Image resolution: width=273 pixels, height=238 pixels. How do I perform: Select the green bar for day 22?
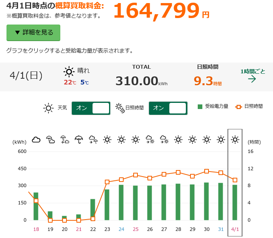[93, 210]
